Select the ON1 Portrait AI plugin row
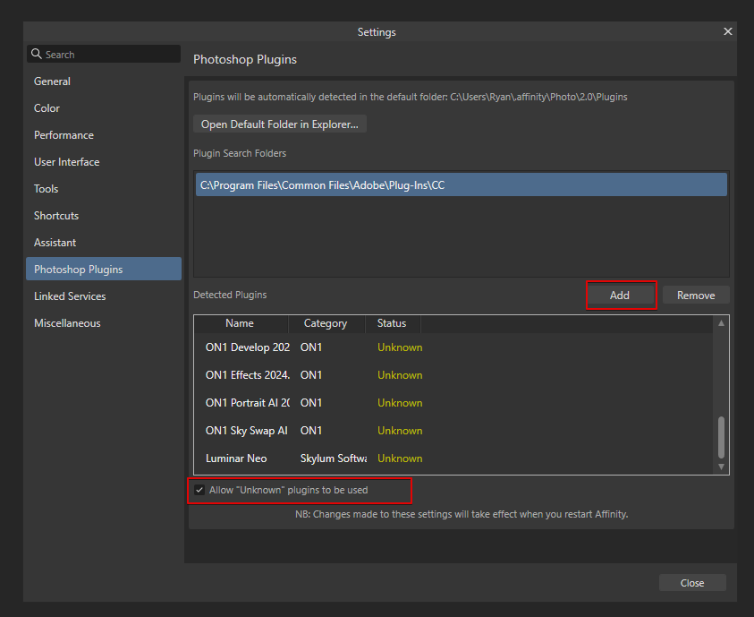 (453, 403)
